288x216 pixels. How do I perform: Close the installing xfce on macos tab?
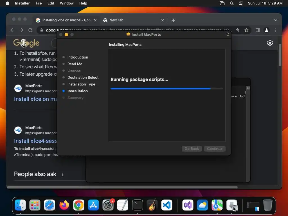(x=95, y=20)
